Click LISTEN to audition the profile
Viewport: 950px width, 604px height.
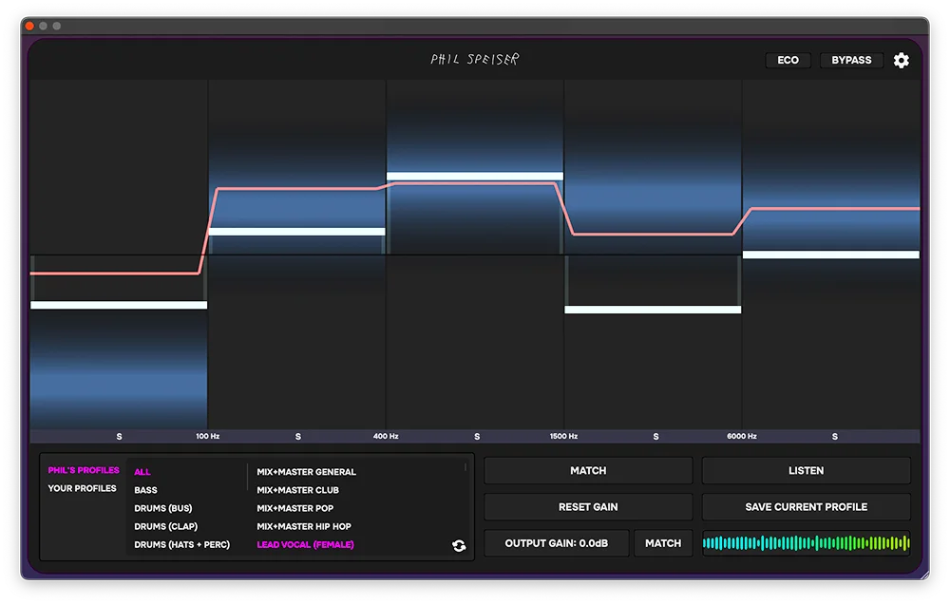pos(806,470)
